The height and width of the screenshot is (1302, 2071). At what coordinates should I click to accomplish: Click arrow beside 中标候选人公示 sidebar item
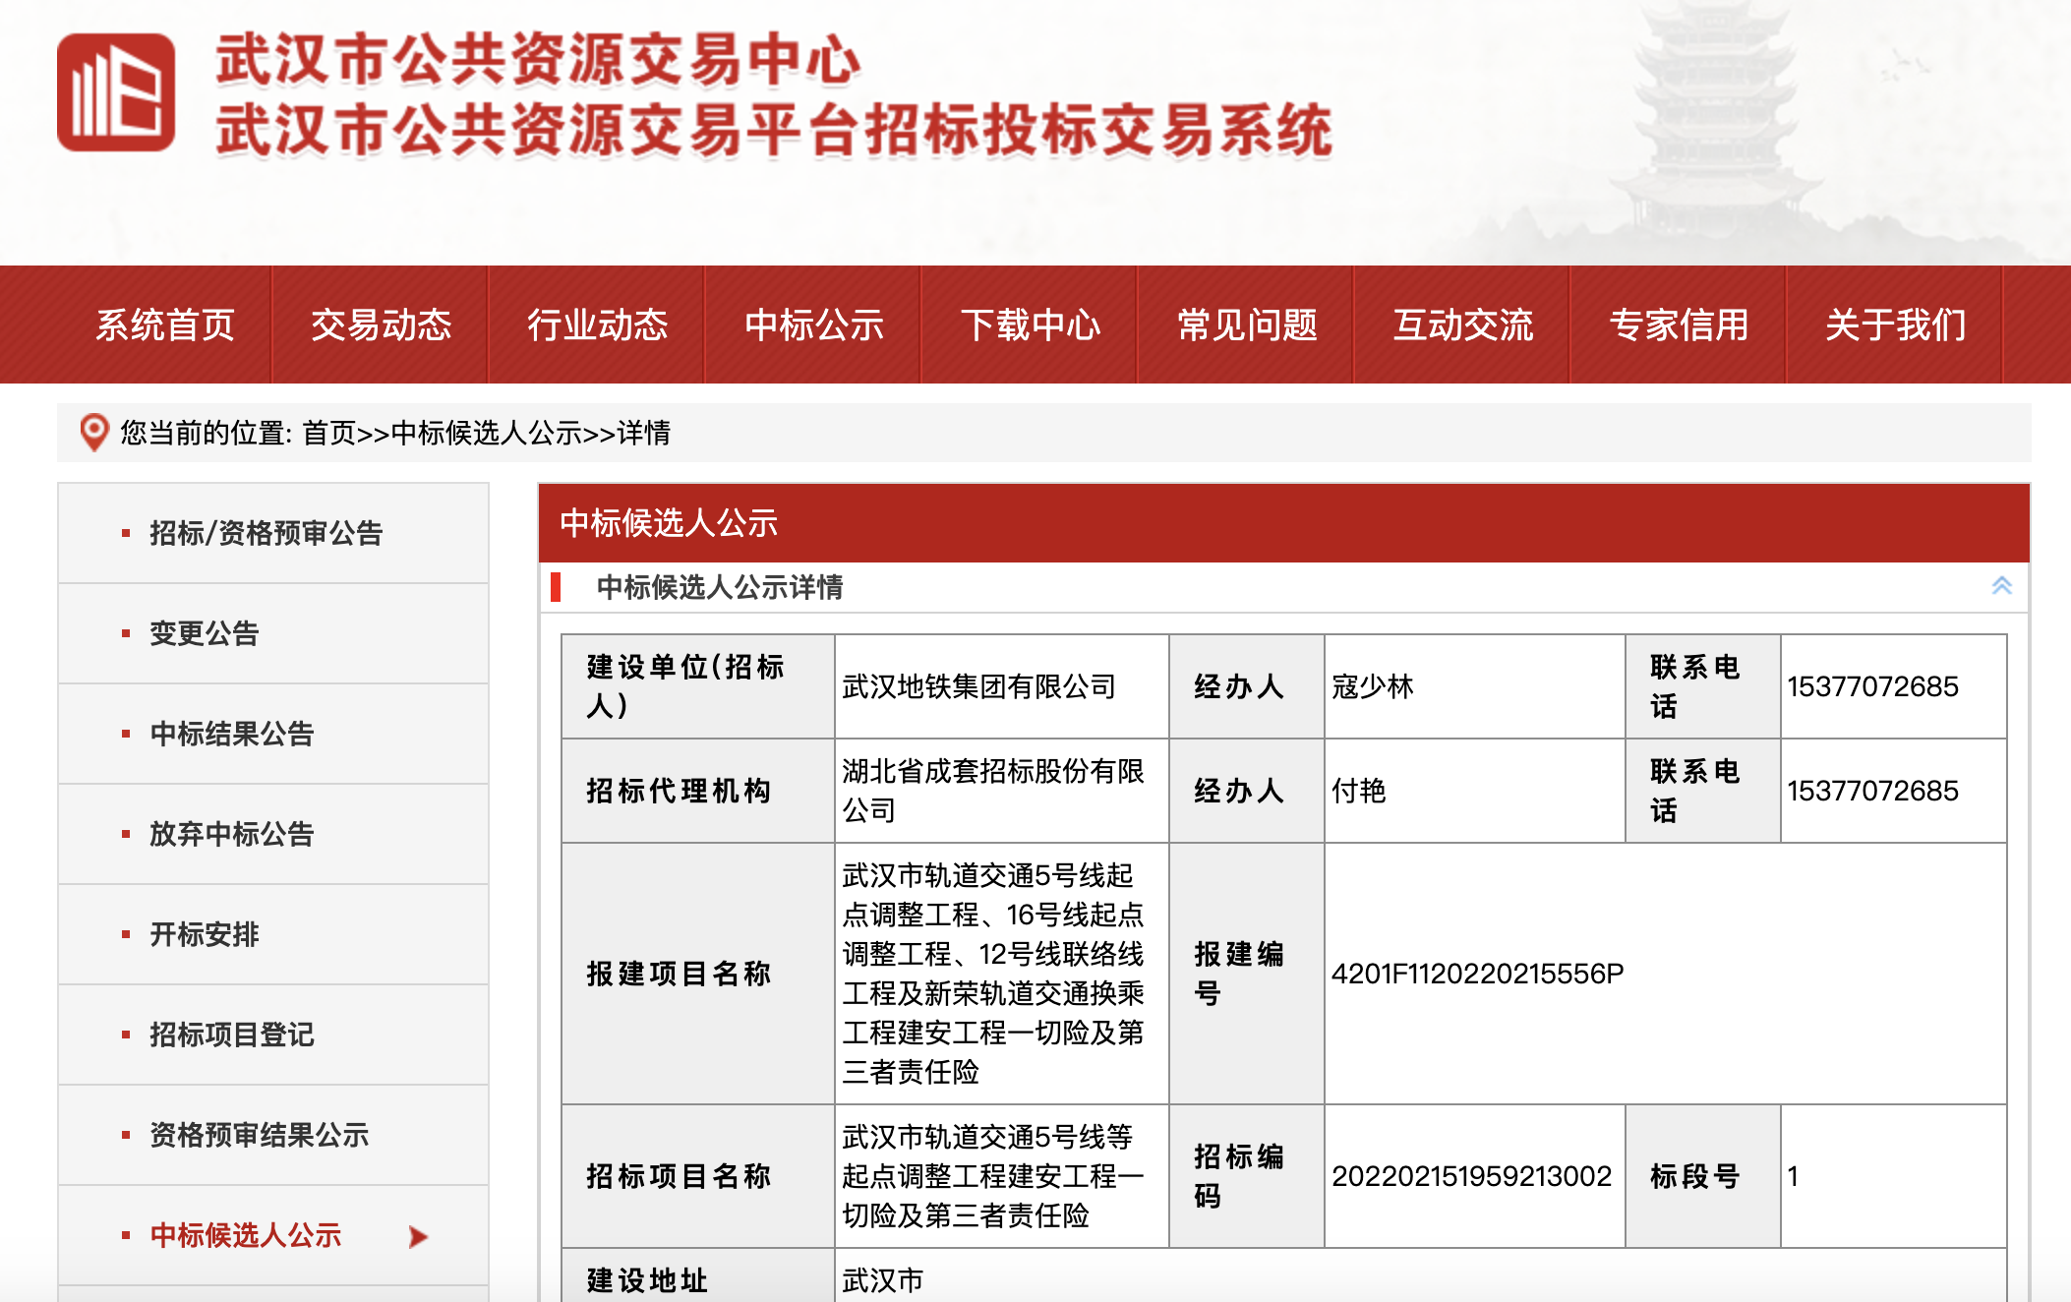(x=418, y=1236)
